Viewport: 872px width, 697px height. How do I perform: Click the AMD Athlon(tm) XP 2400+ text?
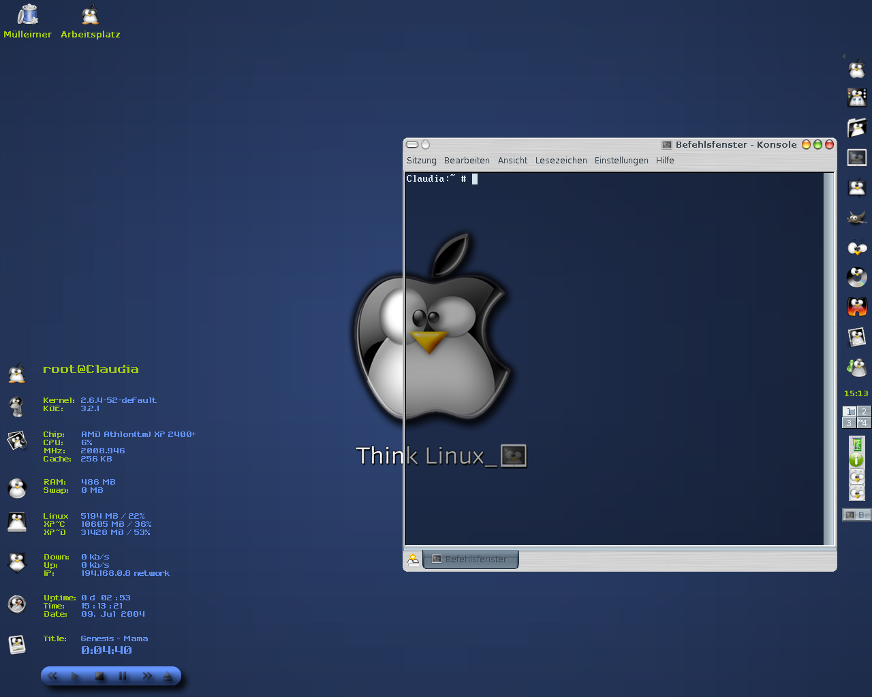138,434
